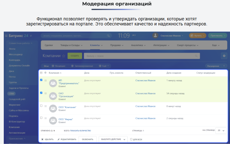Open grid column settings gear in table header

click(x=45, y=73)
